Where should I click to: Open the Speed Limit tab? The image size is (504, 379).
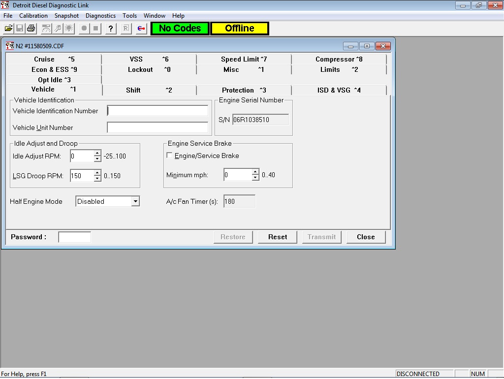click(245, 59)
